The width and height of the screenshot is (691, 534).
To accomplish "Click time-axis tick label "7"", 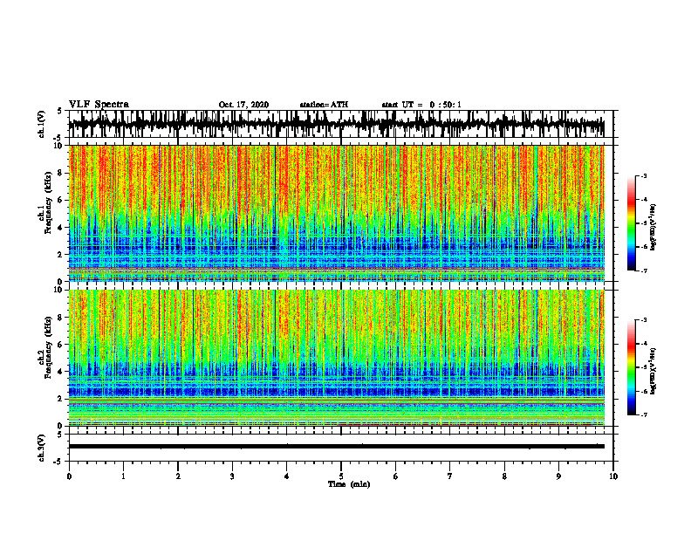I will tap(450, 476).
